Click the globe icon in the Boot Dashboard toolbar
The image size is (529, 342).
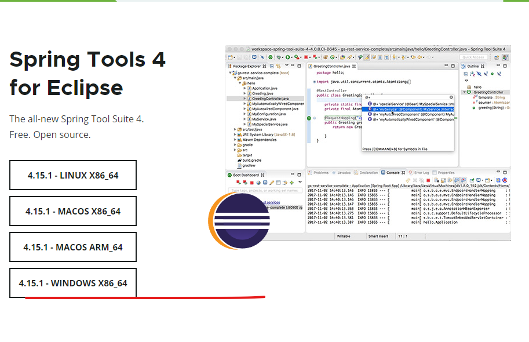pos(258,183)
